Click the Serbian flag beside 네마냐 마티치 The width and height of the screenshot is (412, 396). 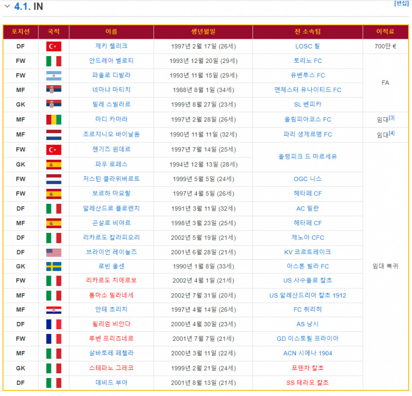(x=54, y=90)
